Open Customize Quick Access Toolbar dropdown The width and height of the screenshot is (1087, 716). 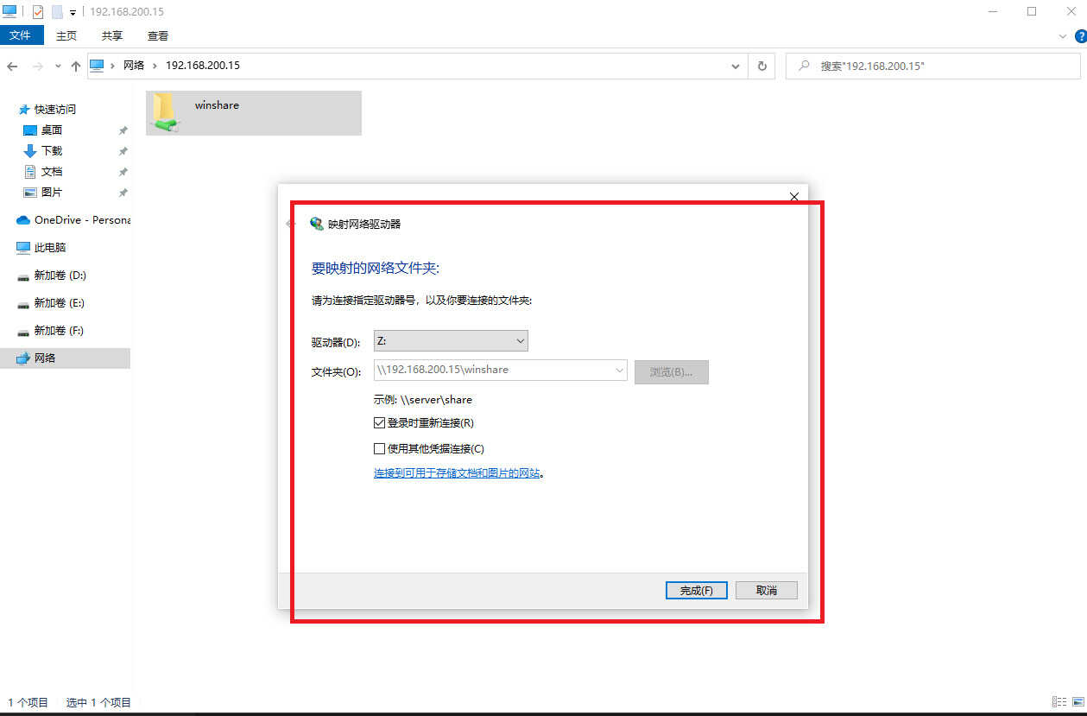pos(73,12)
